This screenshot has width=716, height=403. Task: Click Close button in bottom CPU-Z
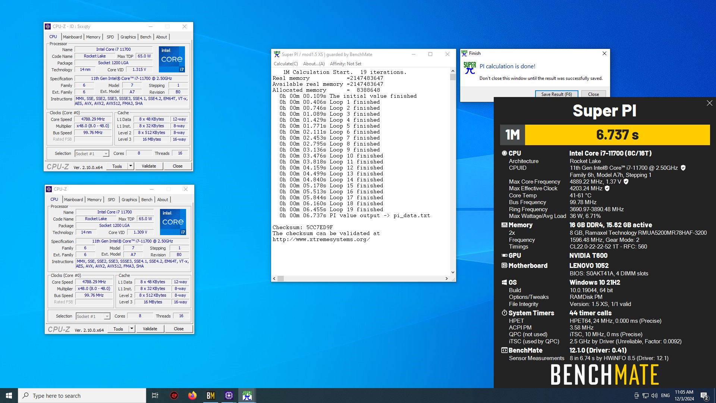click(179, 329)
